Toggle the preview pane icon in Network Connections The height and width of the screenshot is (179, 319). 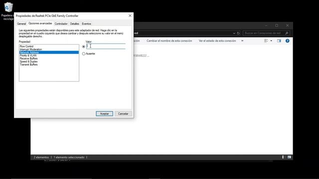click(279, 41)
